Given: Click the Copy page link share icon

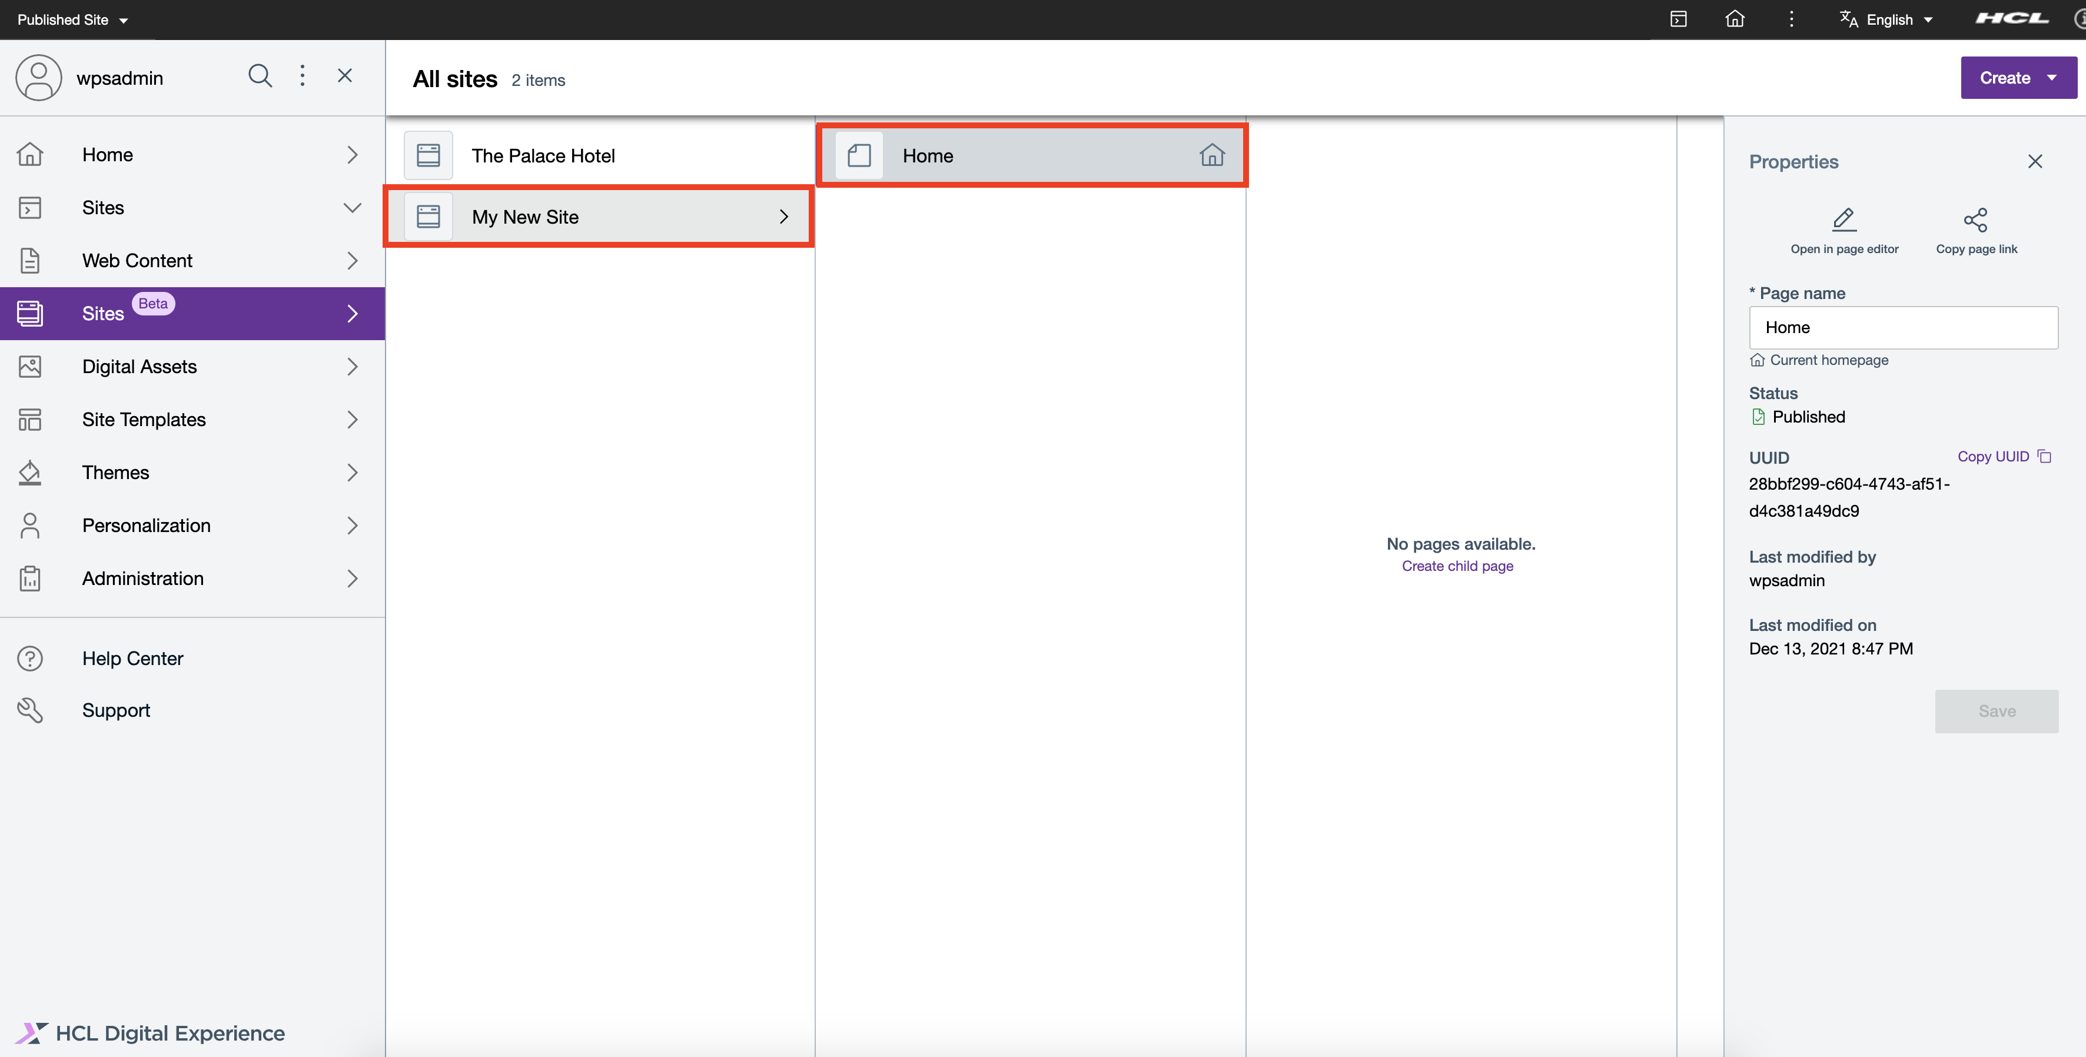Looking at the screenshot, I should tap(1975, 220).
